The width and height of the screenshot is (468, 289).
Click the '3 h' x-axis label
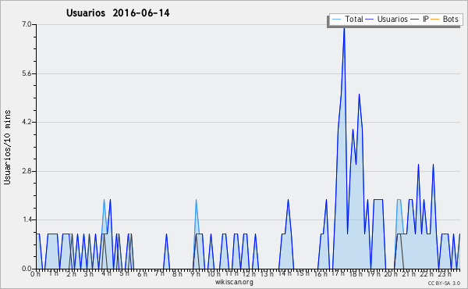(x=89, y=273)
